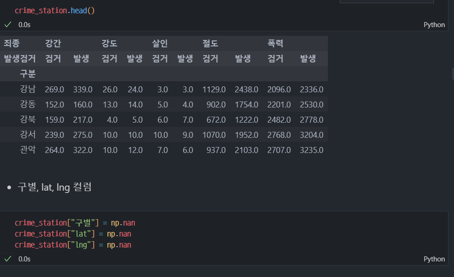Click the value 2438.0 in 강남 row
This screenshot has width=454, height=277.
(246, 89)
